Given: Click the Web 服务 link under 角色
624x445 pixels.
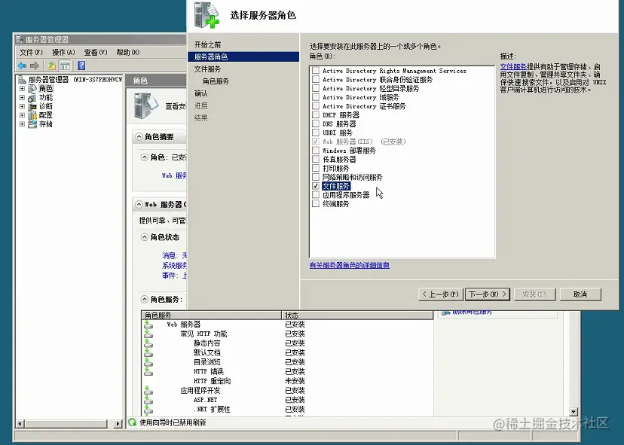Looking at the screenshot, I should pos(174,175).
